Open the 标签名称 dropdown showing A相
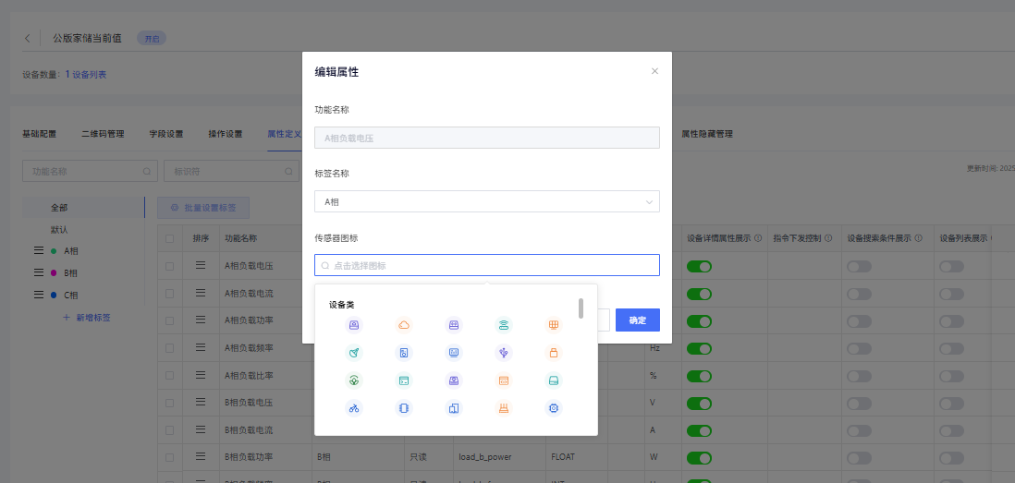Image resolution: width=1015 pixels, height=483 pixels. click(x=486, y=201)
